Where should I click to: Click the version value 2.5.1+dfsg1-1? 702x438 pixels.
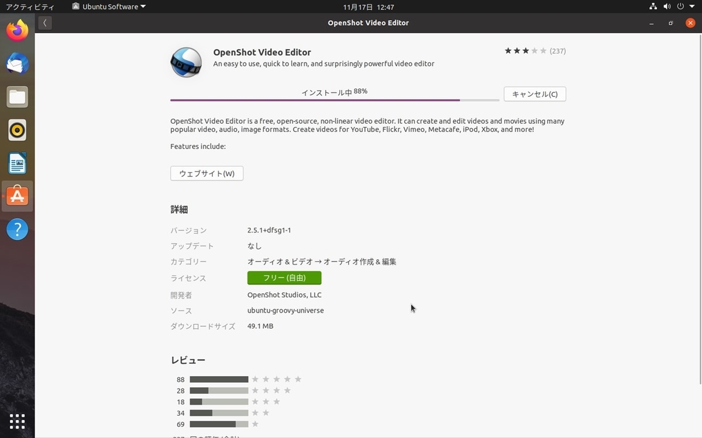pyautogui.click(x=269, y=230)
